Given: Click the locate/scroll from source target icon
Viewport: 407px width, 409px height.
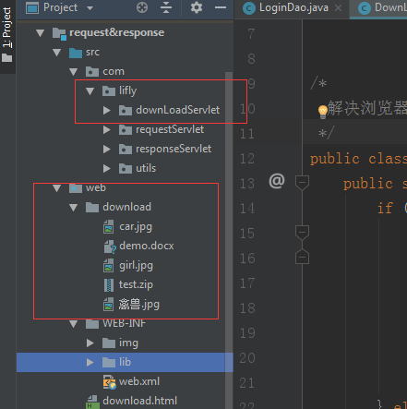Looking at the screenshot, I should coord(142,7).
